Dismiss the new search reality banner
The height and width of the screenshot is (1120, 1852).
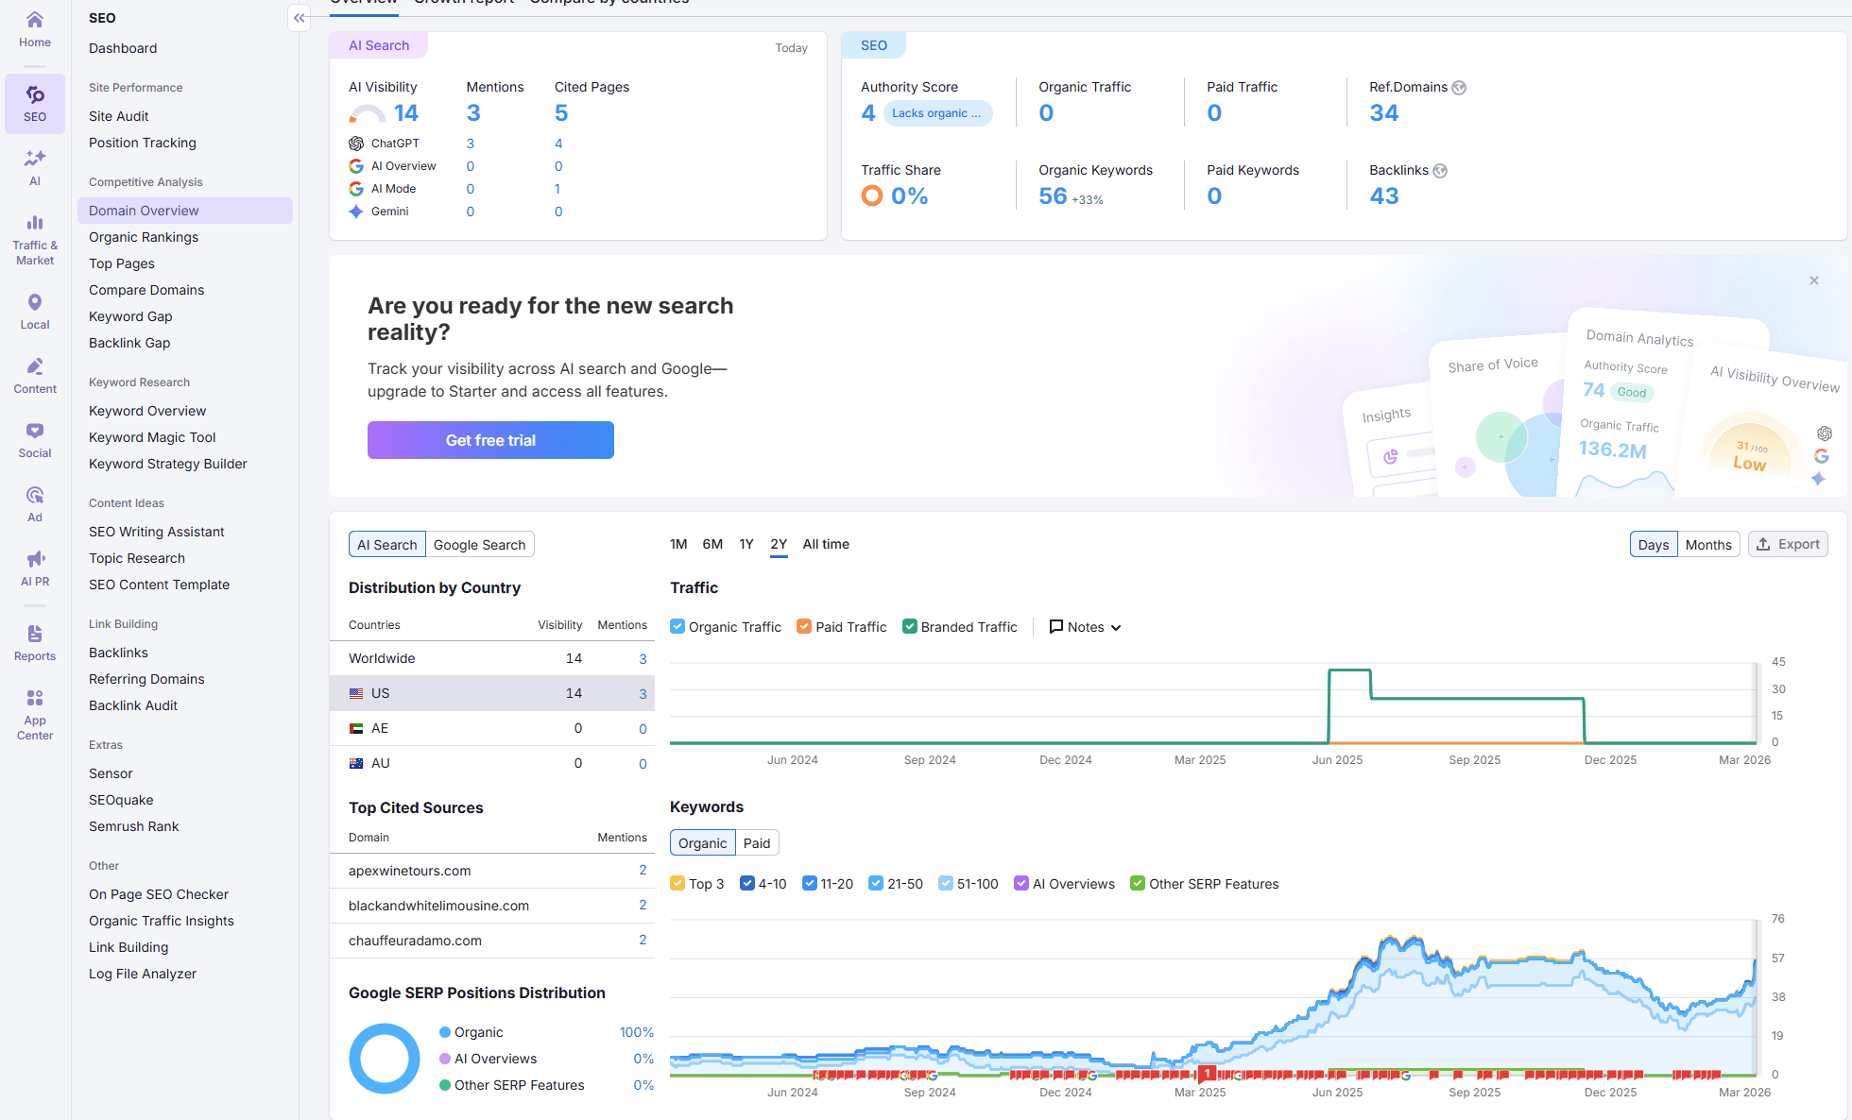click(1813, 280)
